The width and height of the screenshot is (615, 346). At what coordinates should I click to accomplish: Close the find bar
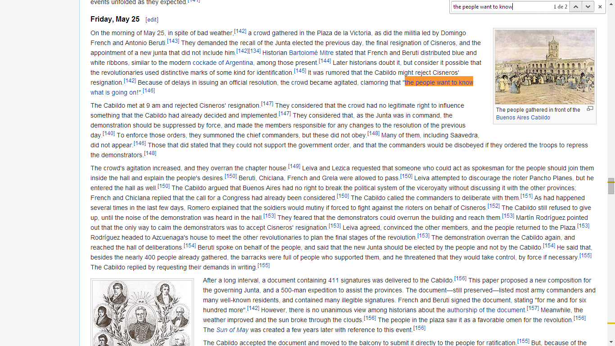tap(600, 7)
